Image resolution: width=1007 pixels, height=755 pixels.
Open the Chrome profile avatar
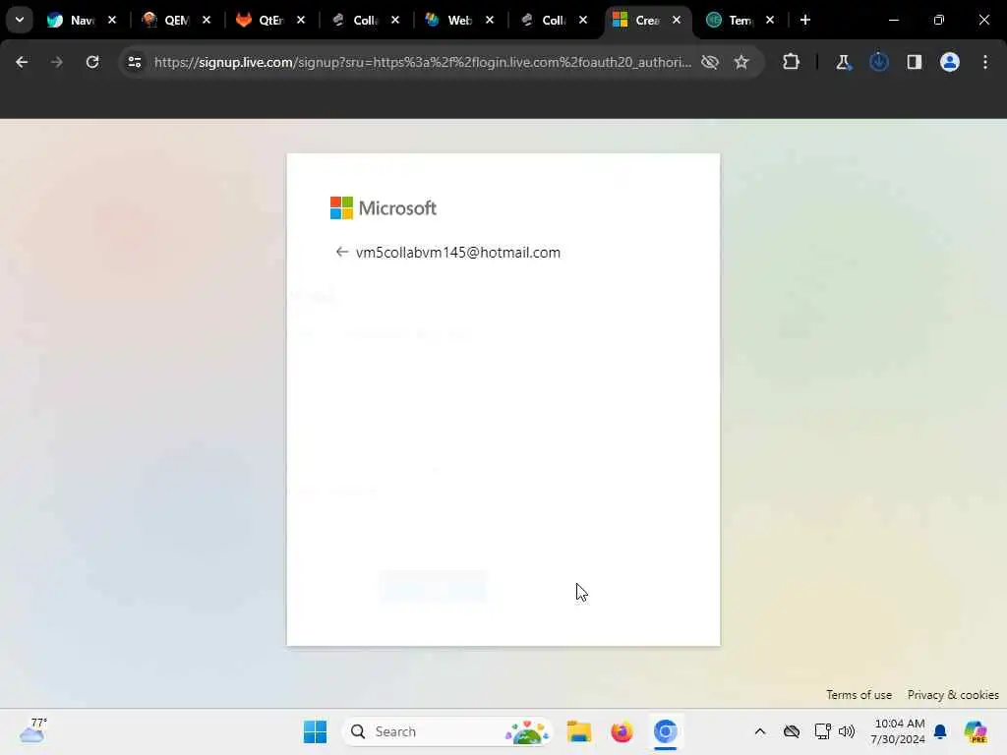click(950, 62)
